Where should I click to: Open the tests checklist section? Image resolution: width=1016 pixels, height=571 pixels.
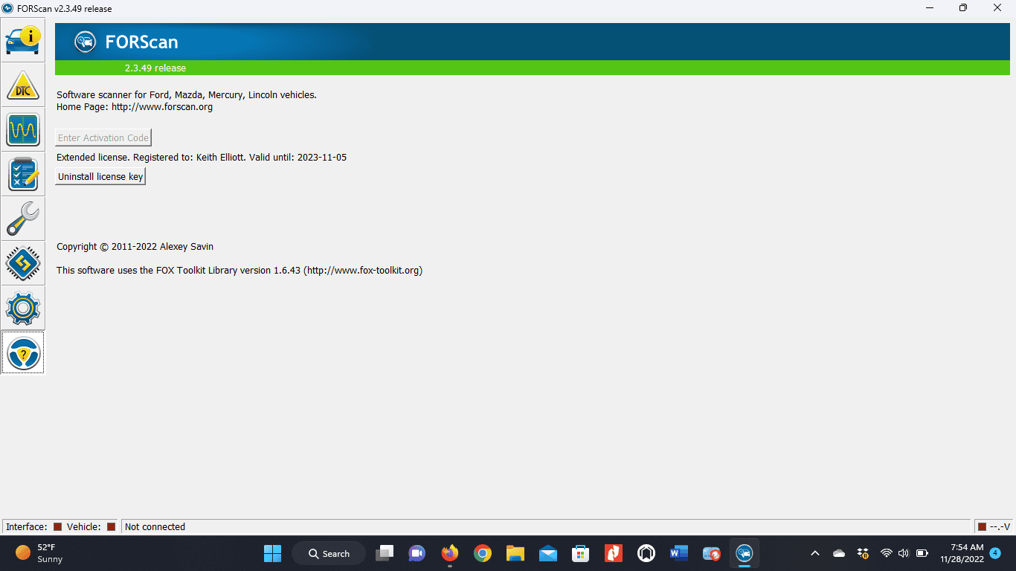pos(23,174)
